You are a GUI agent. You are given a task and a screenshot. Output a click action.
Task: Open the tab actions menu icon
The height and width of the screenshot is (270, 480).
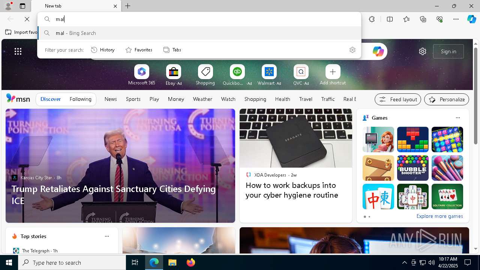click(x=22, y=6)
